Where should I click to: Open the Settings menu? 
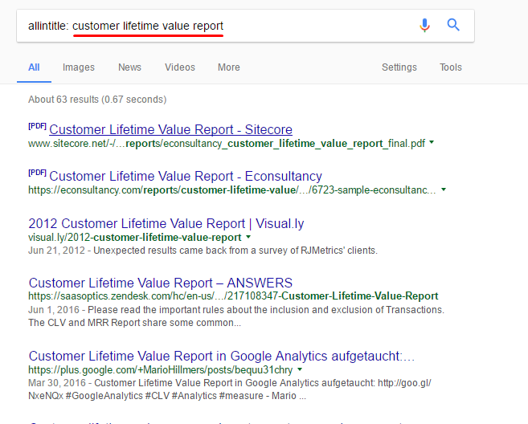399,67
